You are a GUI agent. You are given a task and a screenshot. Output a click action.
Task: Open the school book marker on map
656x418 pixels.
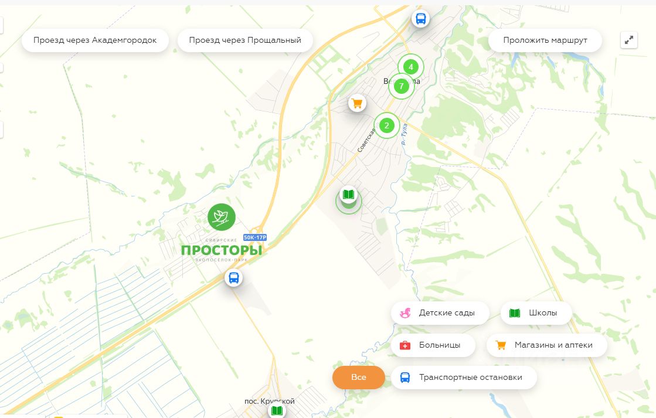(x=348, y=195)
